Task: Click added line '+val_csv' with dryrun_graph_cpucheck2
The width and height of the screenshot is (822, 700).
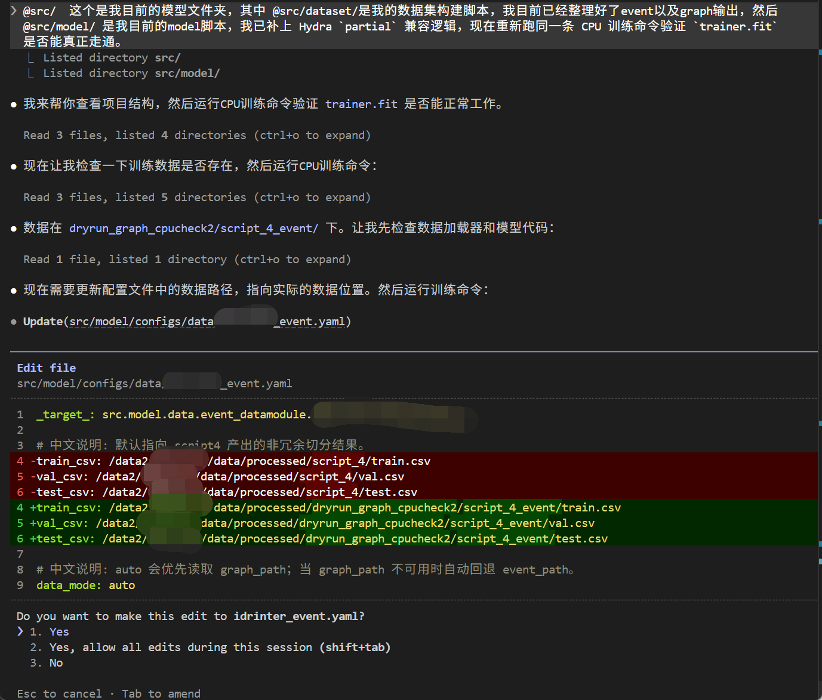Action: [x=414, y=523]
